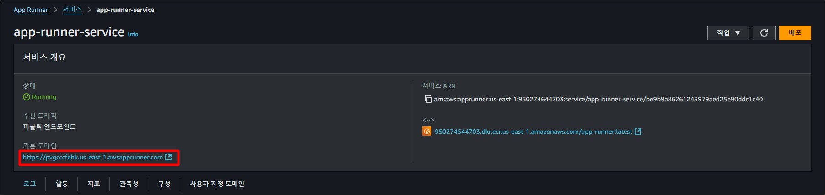Open the 작업 dropdown menu
This screenshot has width=825, height=195.
pyautogui.click(x=728, y=33)
